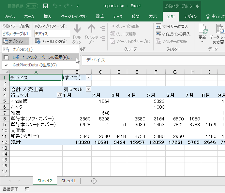This screenshot has height=193, width=225.
Task: Add a new sheet with plus icon
Action: point(94,181)
